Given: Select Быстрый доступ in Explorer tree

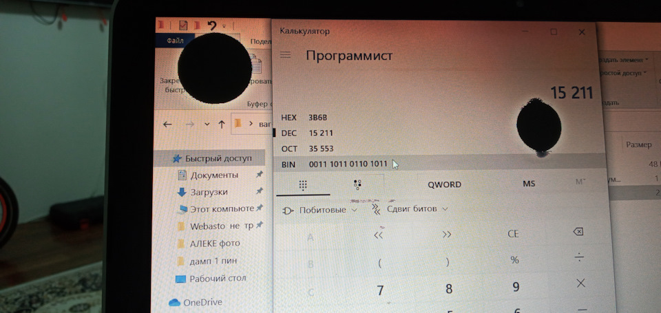Looking at the screenshot, I should pyautogui.click(x=209, y=158).
